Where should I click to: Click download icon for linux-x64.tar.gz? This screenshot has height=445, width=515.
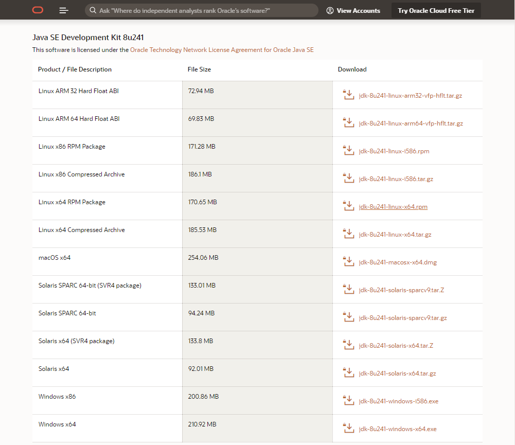348,234
